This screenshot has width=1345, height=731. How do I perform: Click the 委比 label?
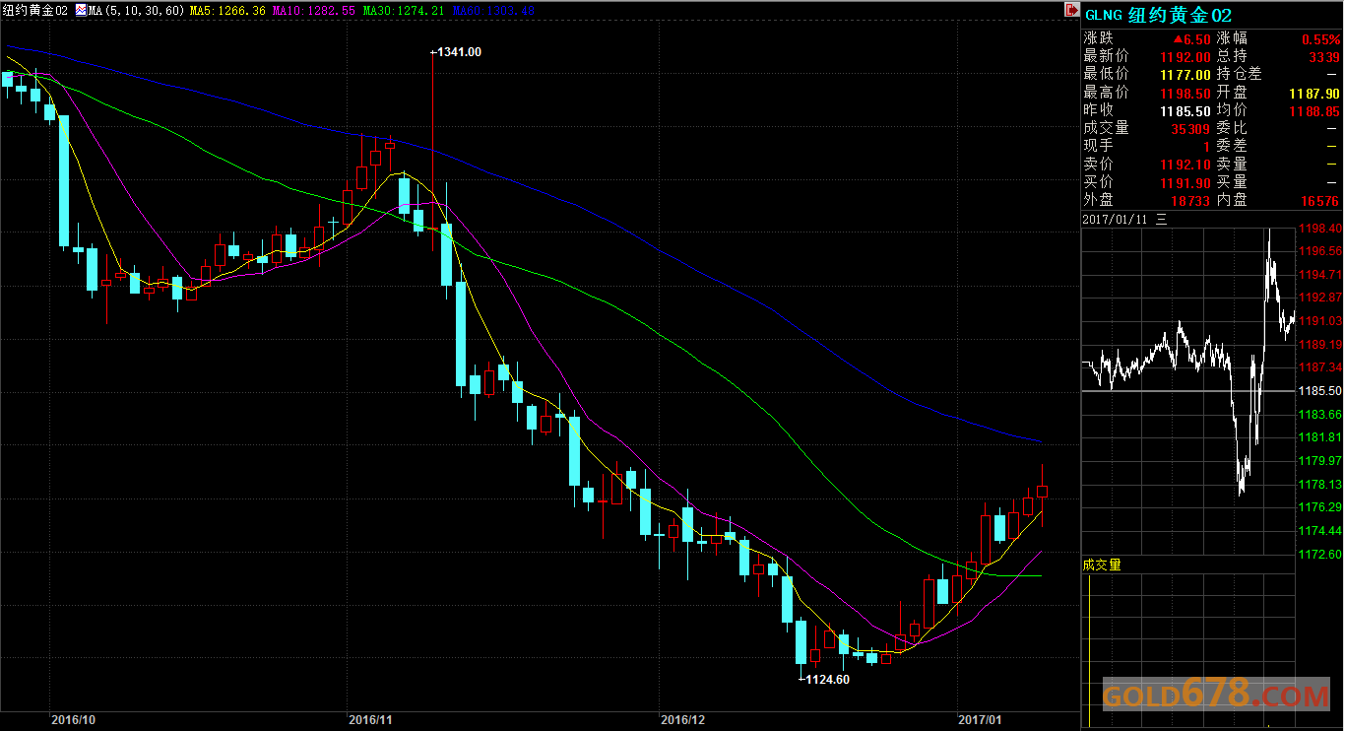1231,128
